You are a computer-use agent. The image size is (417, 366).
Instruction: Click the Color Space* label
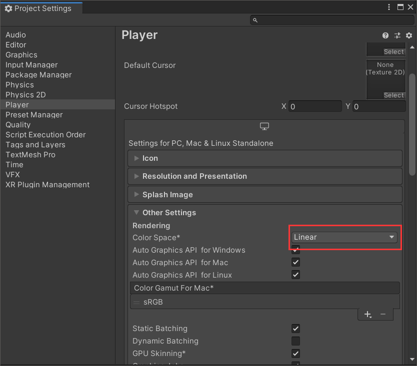(x=156, y=238)
